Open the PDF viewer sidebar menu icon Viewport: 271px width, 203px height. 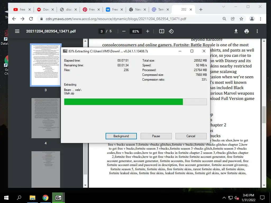pos(17,31)
